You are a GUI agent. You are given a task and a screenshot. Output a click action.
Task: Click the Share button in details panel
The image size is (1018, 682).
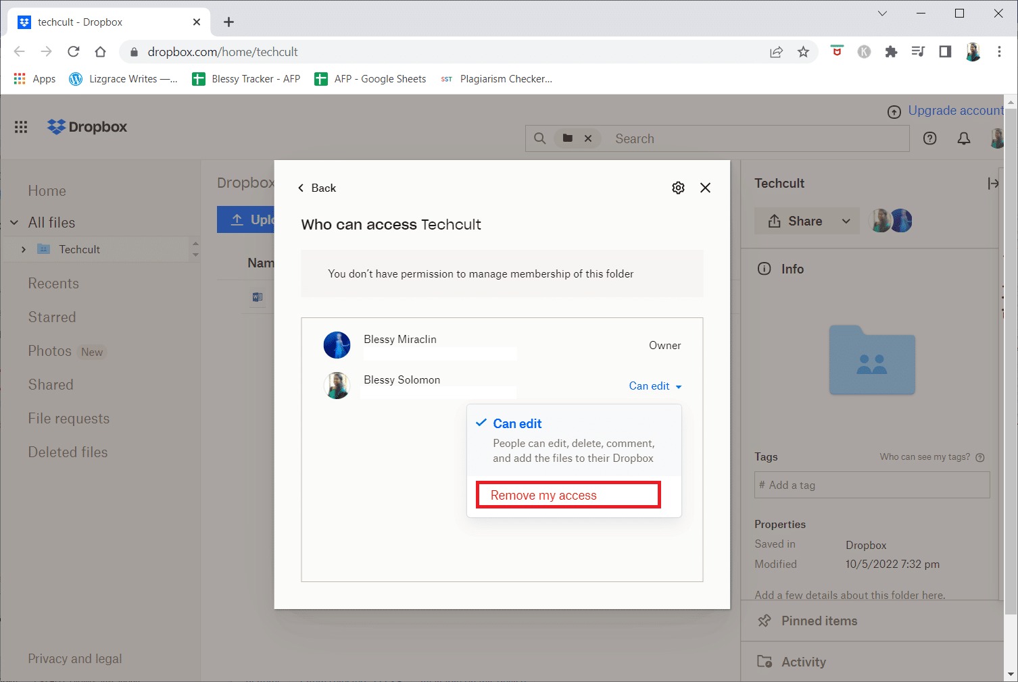[796, 221]
